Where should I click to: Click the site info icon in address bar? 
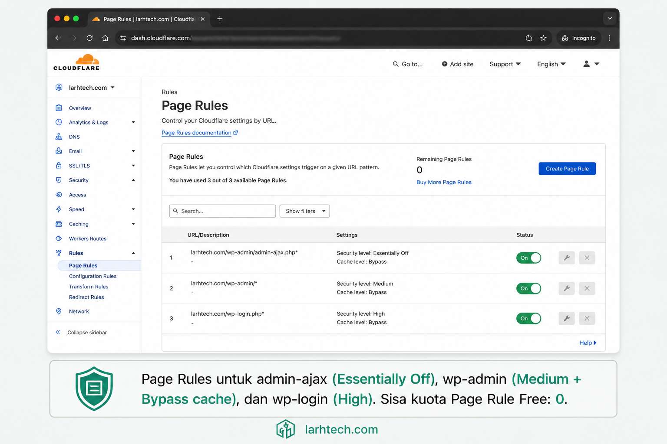[123, 38]
